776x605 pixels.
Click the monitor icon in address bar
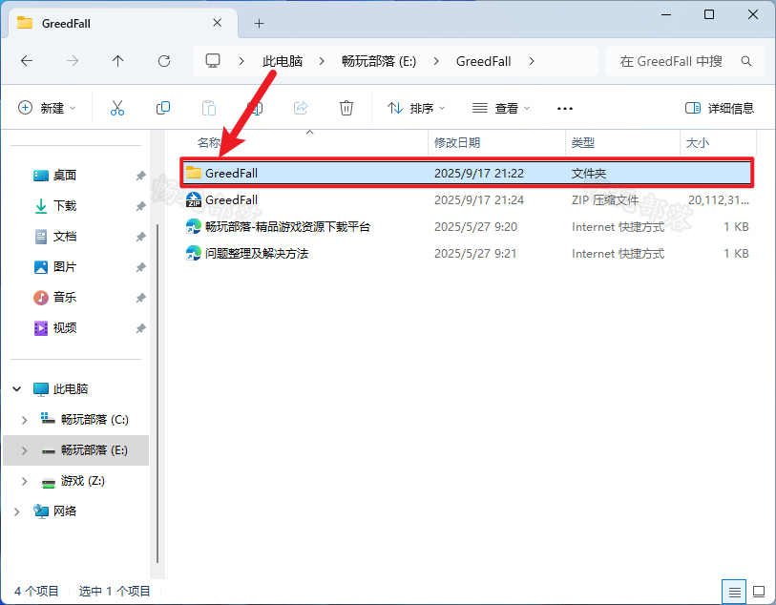point(213,61)
